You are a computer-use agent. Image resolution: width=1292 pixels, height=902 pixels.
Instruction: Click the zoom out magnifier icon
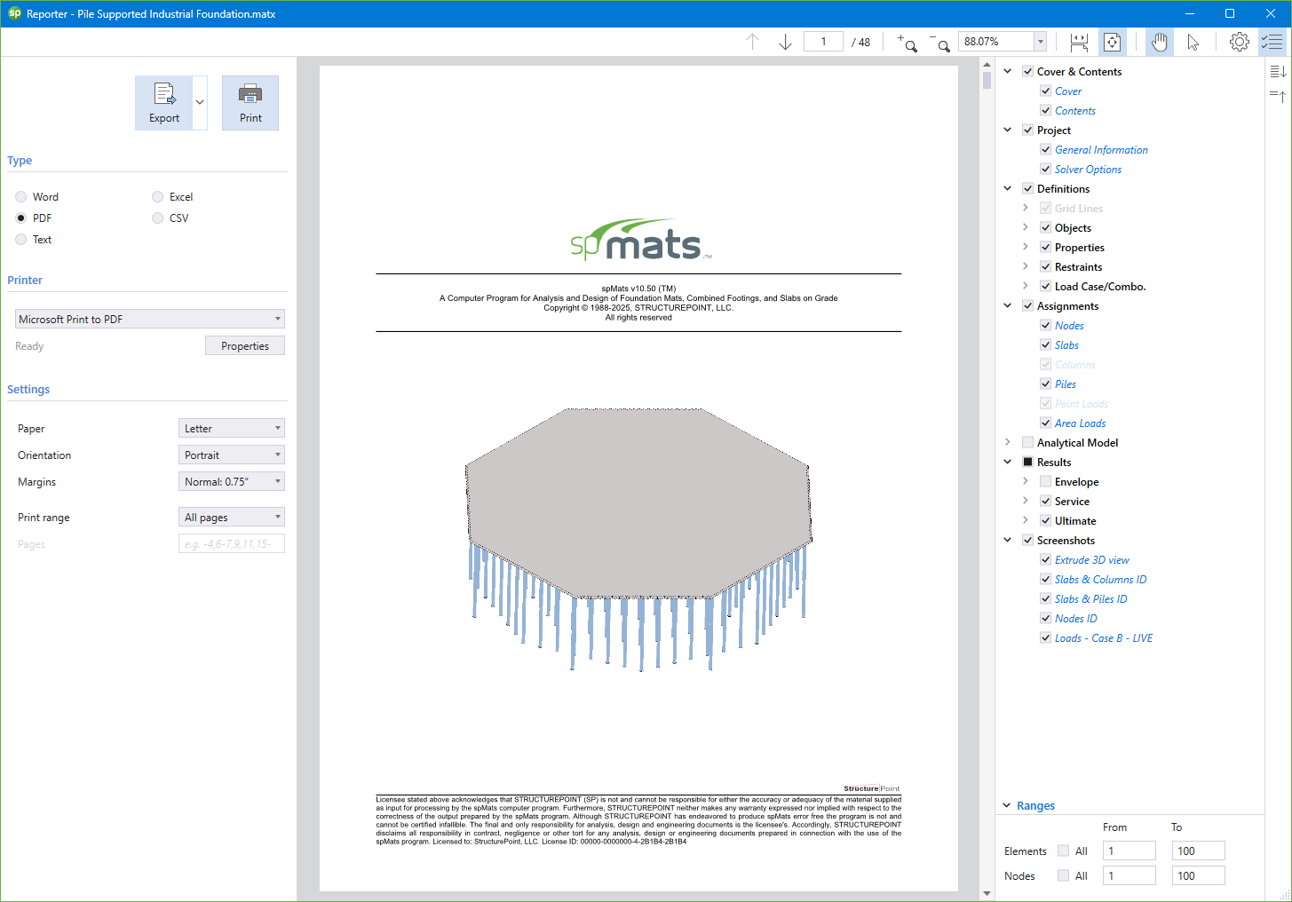[x=939, y=42]
